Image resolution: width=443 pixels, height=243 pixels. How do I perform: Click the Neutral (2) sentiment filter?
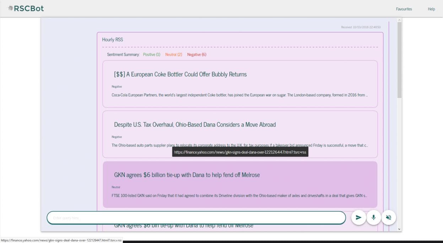point(174,55)
